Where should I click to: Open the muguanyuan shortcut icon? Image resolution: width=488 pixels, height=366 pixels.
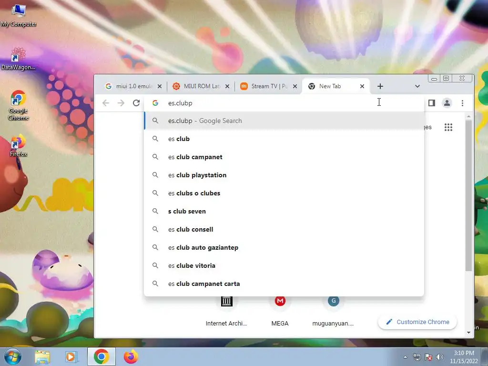[x=333, y=301]
